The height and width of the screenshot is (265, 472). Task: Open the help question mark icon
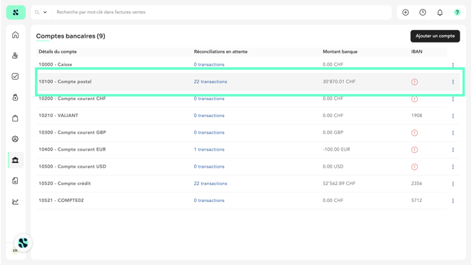click(457, 12)
